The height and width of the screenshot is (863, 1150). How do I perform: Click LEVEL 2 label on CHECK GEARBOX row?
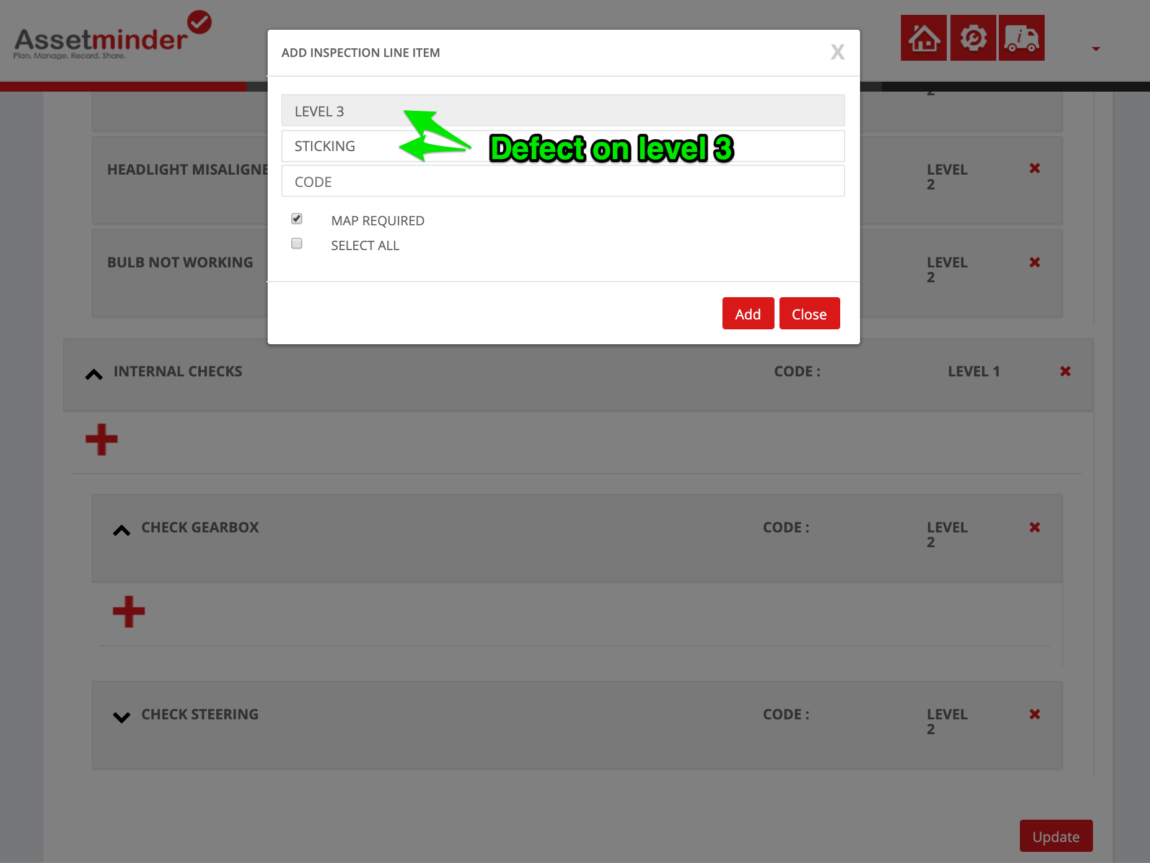click(x=947, y=535)
